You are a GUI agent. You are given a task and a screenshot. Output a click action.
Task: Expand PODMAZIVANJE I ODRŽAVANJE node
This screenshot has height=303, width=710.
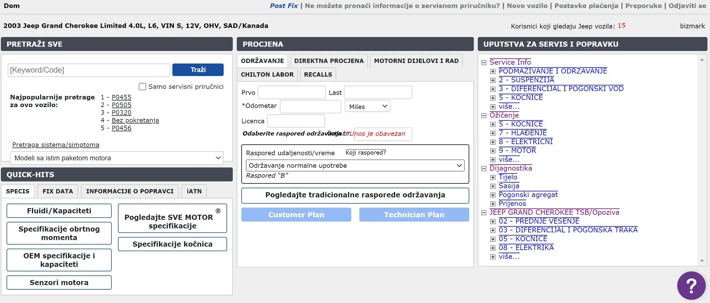pyautogui.click(x=493, y=71)
